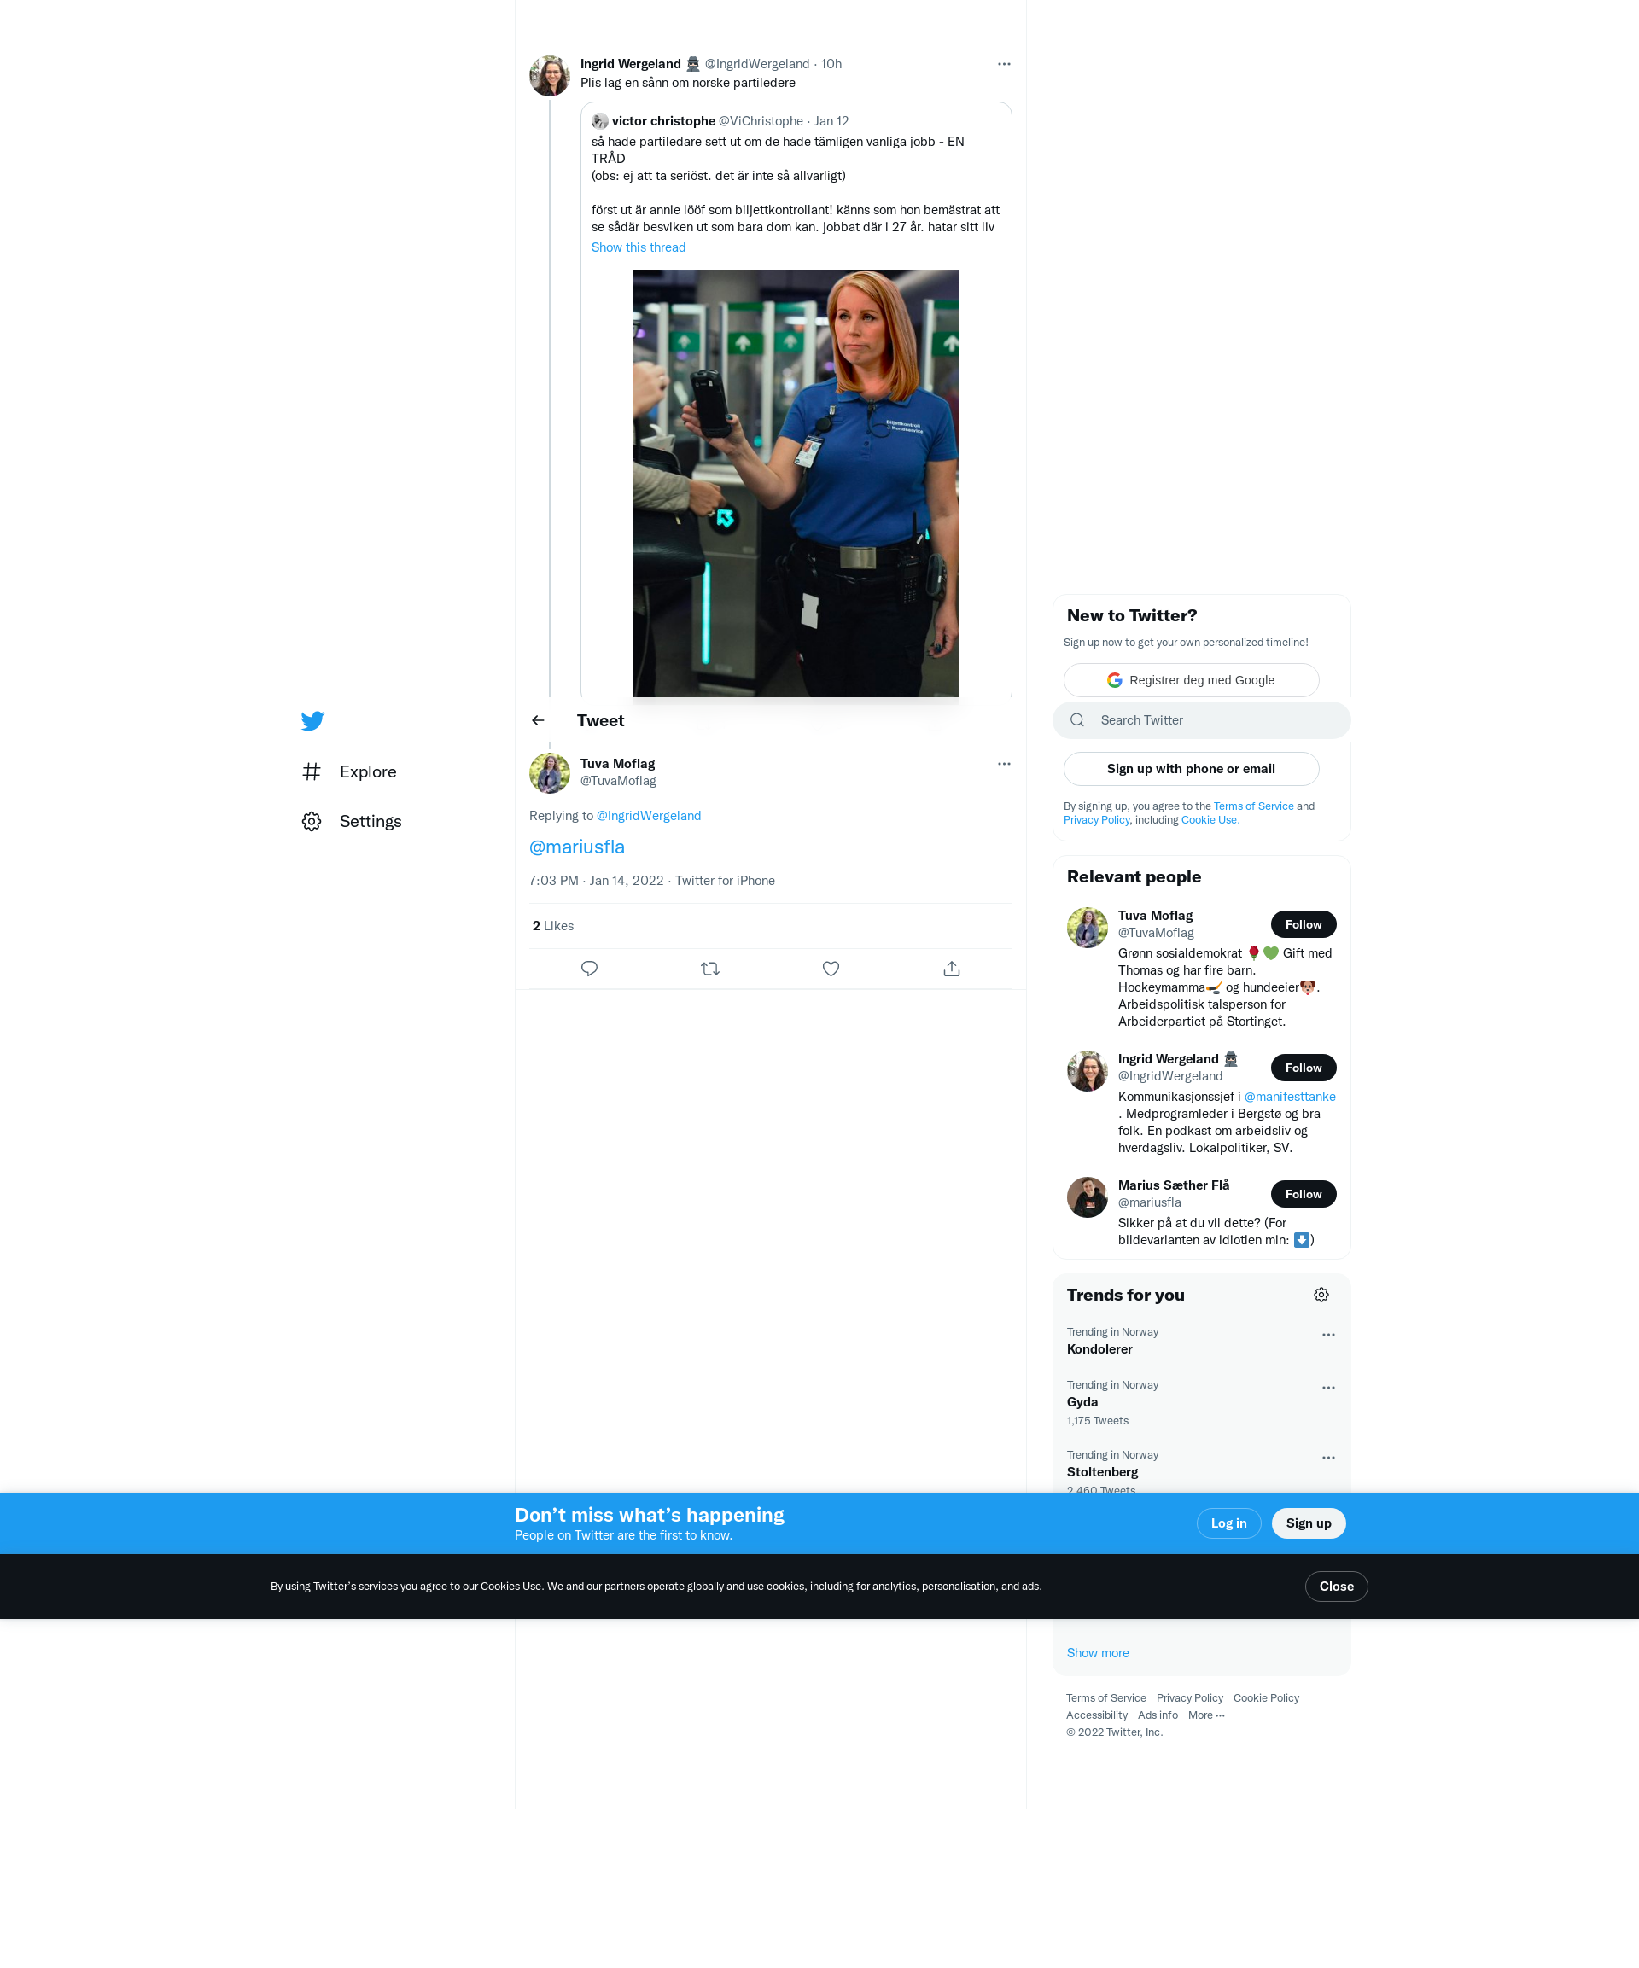Open options for the Gyda trend
This screenshot has height=1968, width=1639.
point(1327,1388)
